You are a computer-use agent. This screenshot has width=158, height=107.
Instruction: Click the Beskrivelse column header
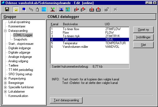coord(70,24)
